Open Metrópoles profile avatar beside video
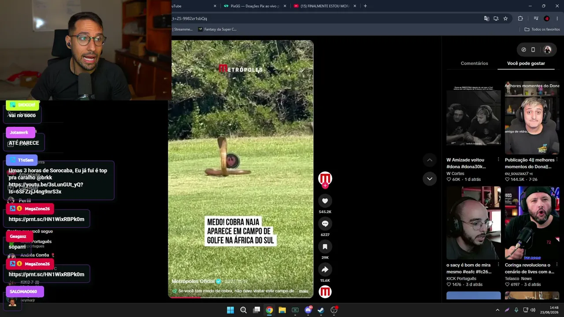Viewport: 564px width, 317px height. coord(325,178)
